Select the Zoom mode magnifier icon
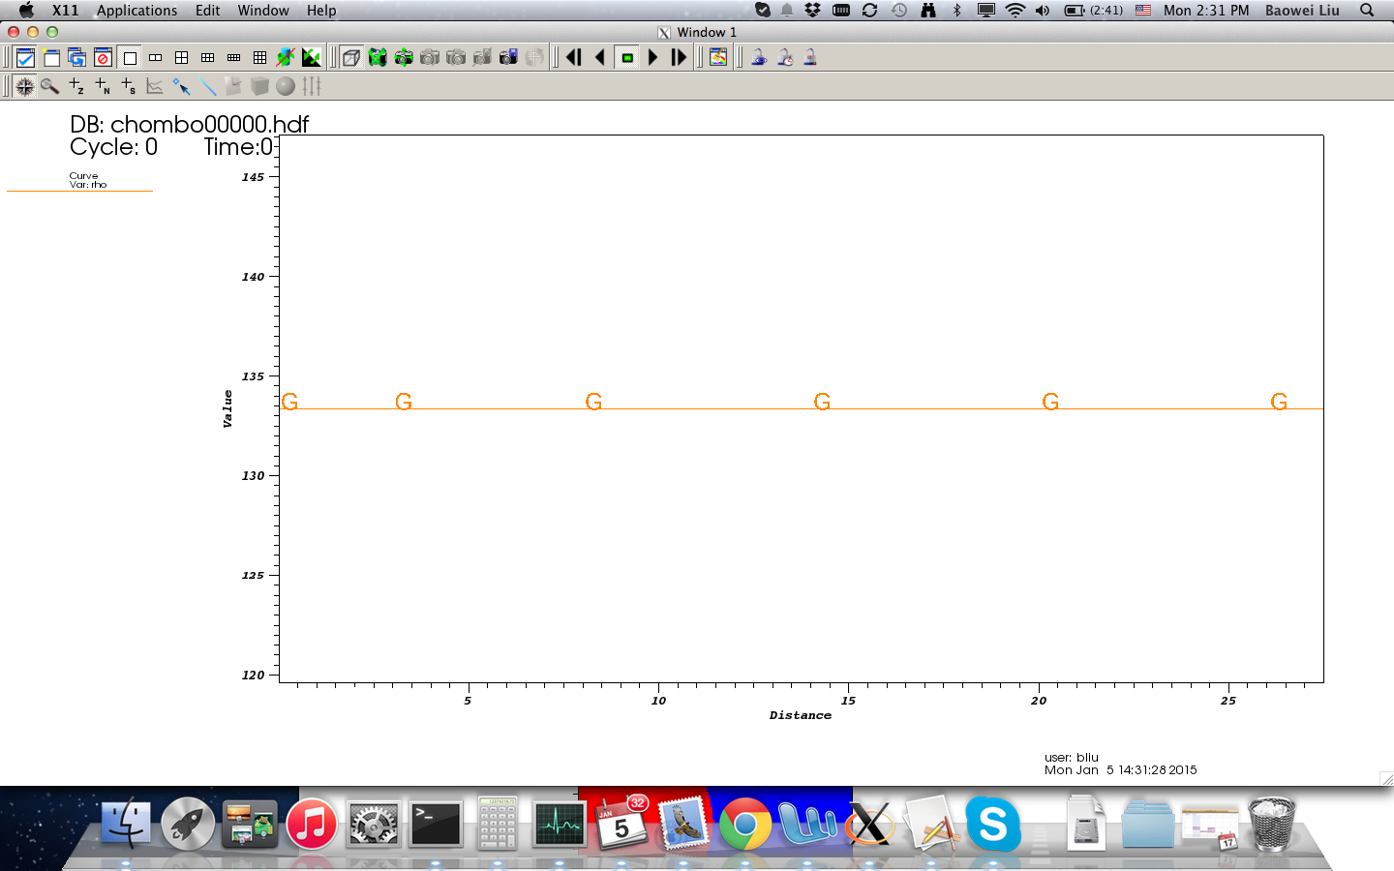Screen dimensions: 1394x871 [x=50, y=86]
